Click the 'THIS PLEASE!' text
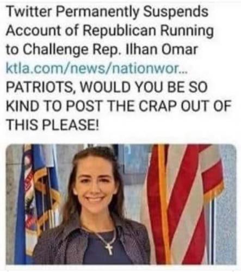This screenshot has height=272, width=241. (x=53, y=125)
